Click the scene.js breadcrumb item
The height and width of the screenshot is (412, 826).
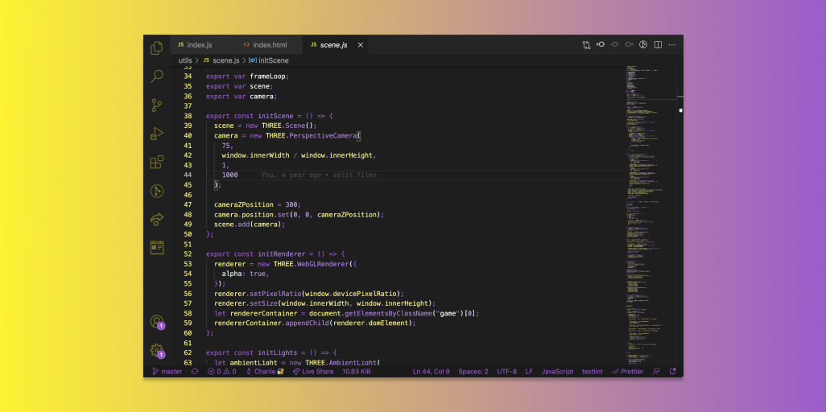point(221,60)
